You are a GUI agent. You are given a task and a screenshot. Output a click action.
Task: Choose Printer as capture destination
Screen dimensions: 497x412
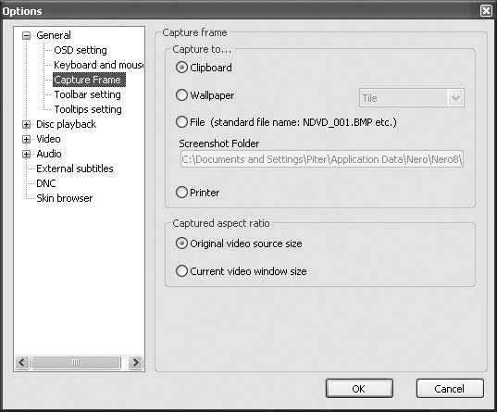point(181,193)
